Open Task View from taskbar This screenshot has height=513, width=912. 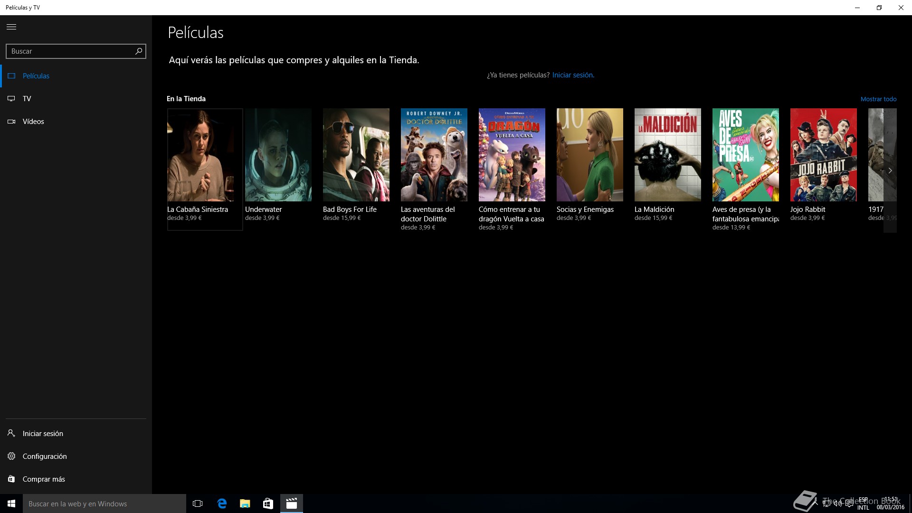pos(198,503)
